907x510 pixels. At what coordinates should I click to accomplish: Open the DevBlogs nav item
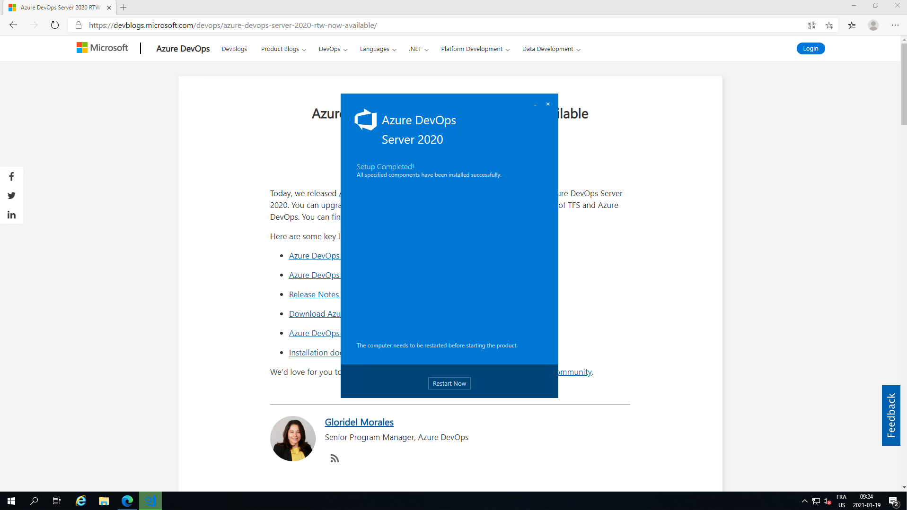234,49
